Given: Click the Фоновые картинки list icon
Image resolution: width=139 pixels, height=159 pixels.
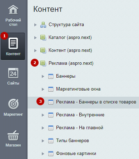Looking at the screenshot, I should (51, 154).
